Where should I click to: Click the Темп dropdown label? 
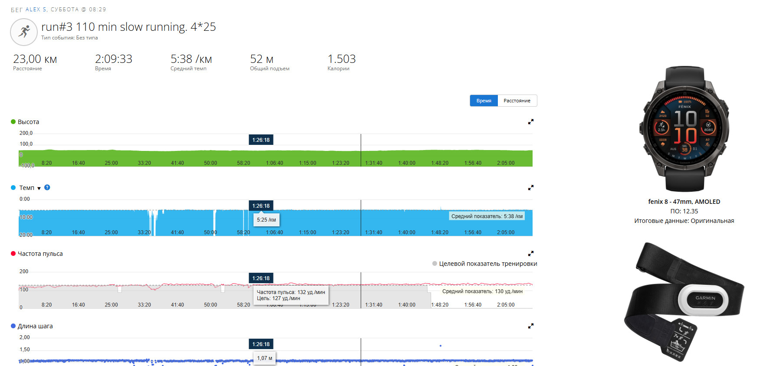coord(27,188)
